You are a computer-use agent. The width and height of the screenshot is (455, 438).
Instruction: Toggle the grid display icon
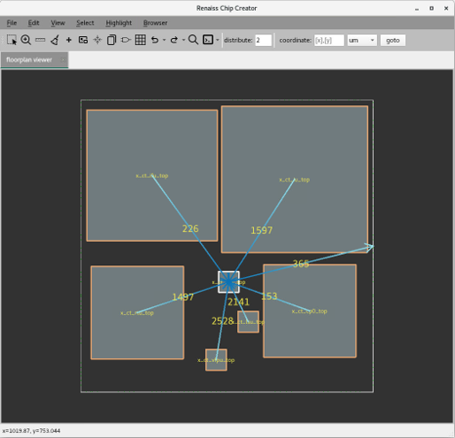click(141, 40)
